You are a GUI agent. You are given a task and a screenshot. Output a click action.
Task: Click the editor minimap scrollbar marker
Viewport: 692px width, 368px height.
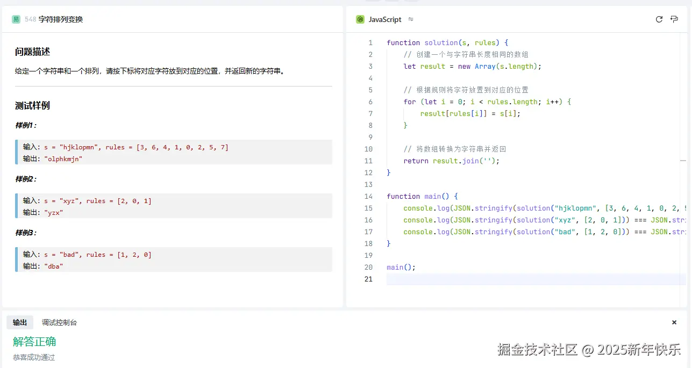pos(683,161)
